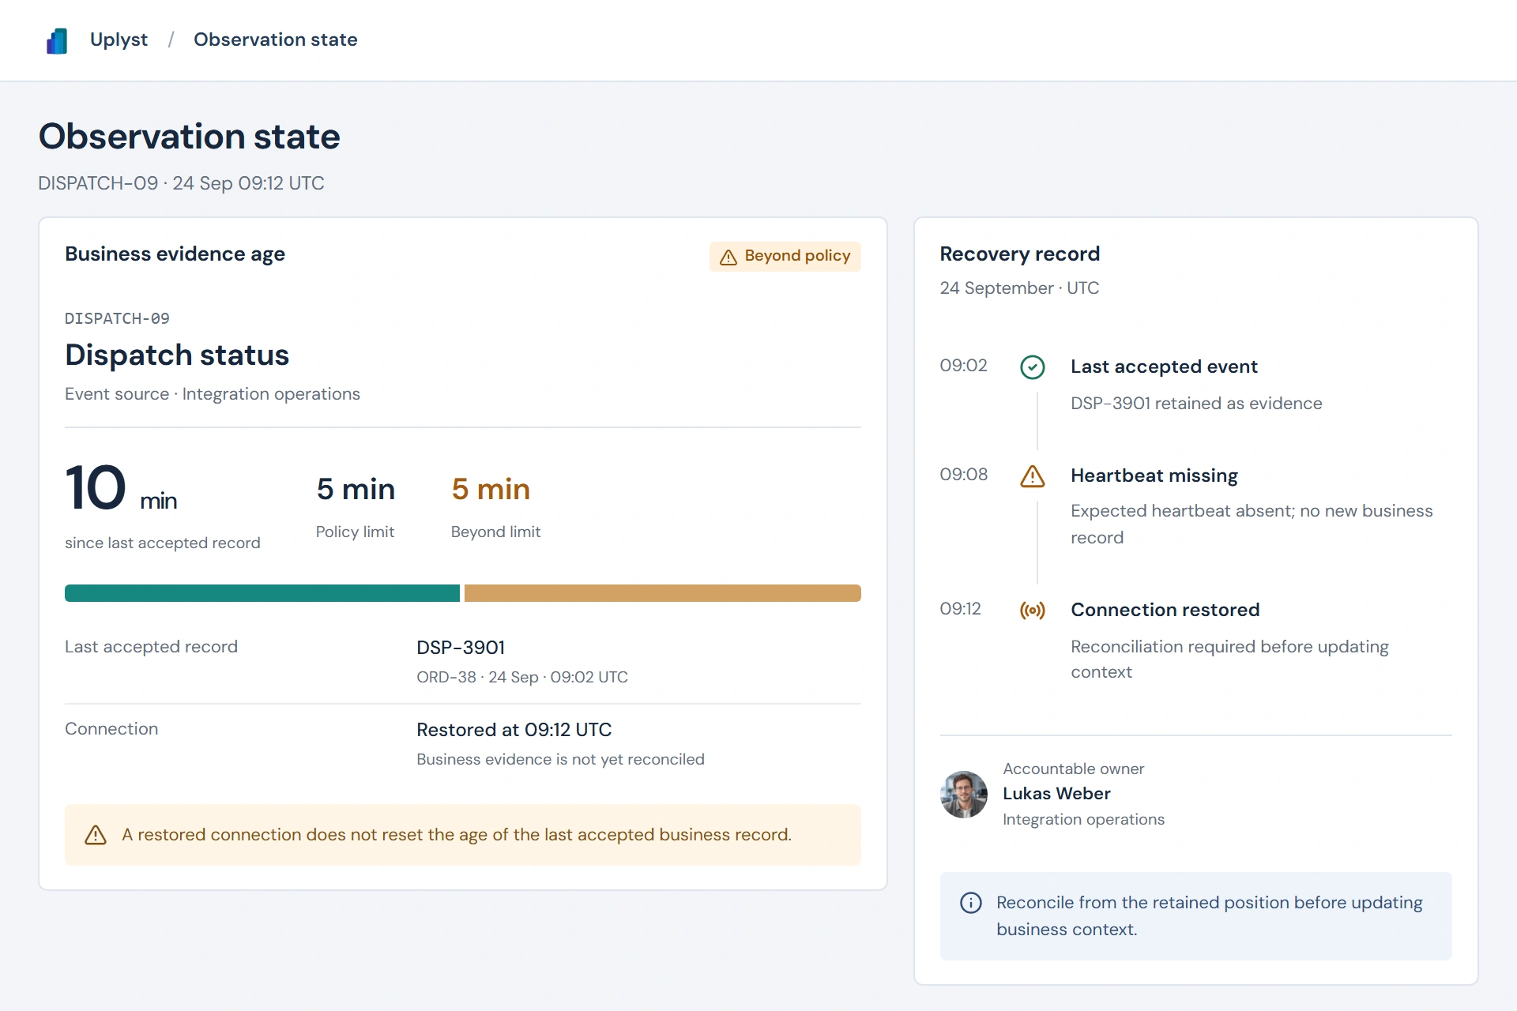Click the Connection row label
The image size is (1517, 1011).
click(x=111, y=729)
